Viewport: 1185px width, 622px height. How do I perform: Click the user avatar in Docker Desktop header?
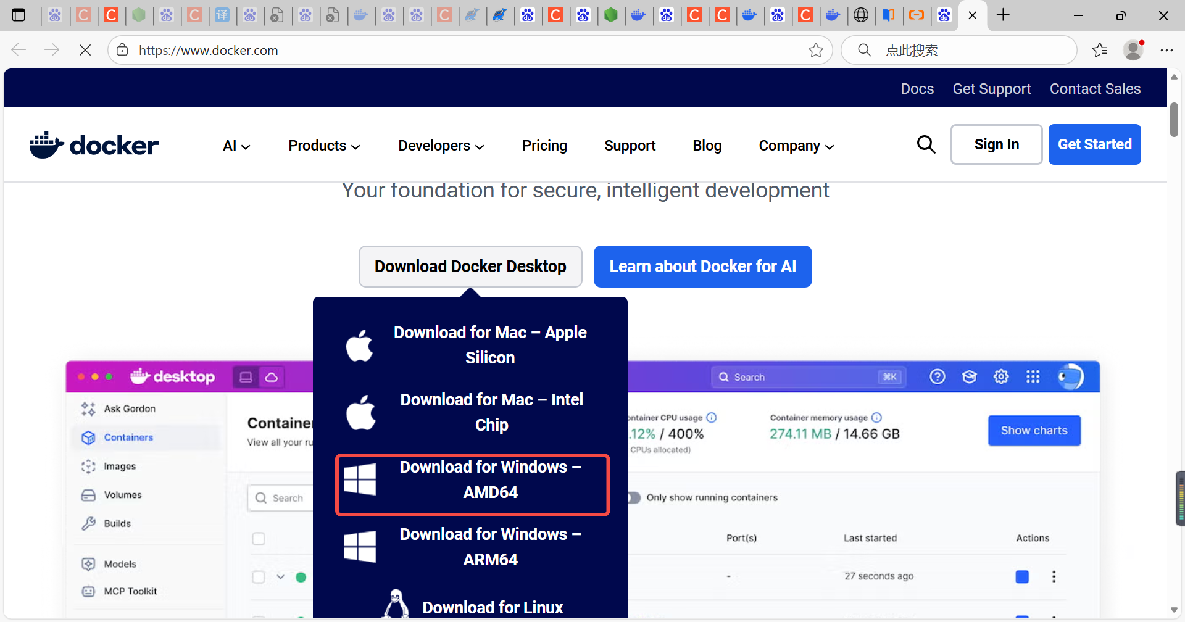pyautogui.click(x=1071, y=376)
